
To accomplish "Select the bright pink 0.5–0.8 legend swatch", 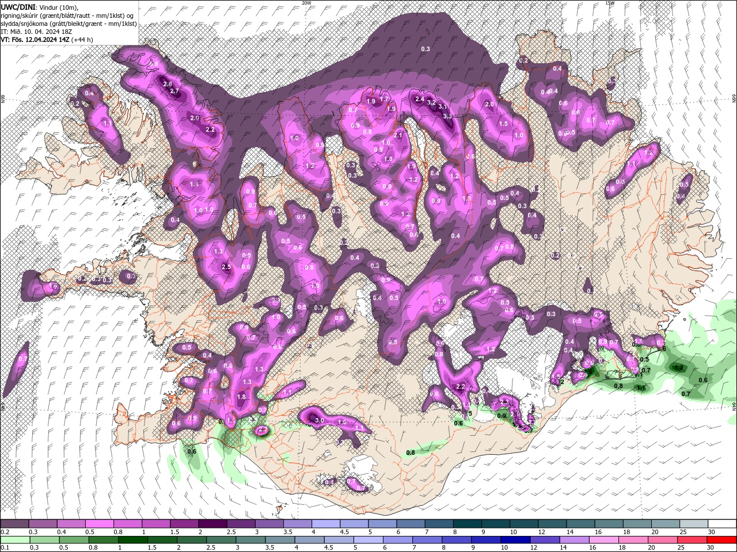I will [x=99, y=524].
